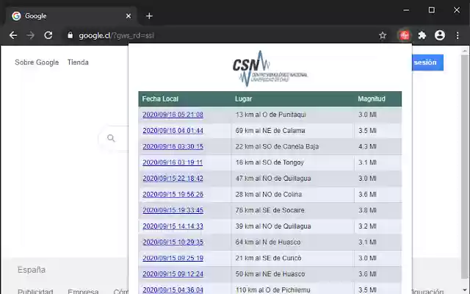
Task: Open the Sobre Google link
Action: point(37,62)
